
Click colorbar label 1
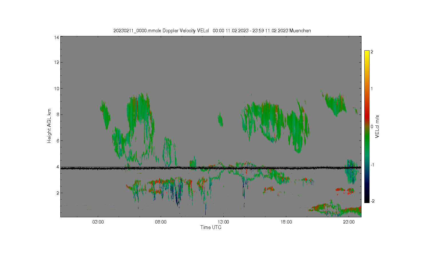point(372,89)
